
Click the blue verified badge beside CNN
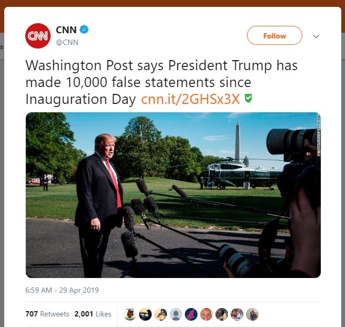click(84, 30)
